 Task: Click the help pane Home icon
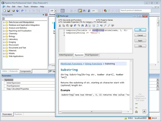tap(136, 112)
